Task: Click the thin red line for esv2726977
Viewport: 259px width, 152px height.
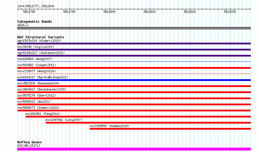Action: point(134,74)
